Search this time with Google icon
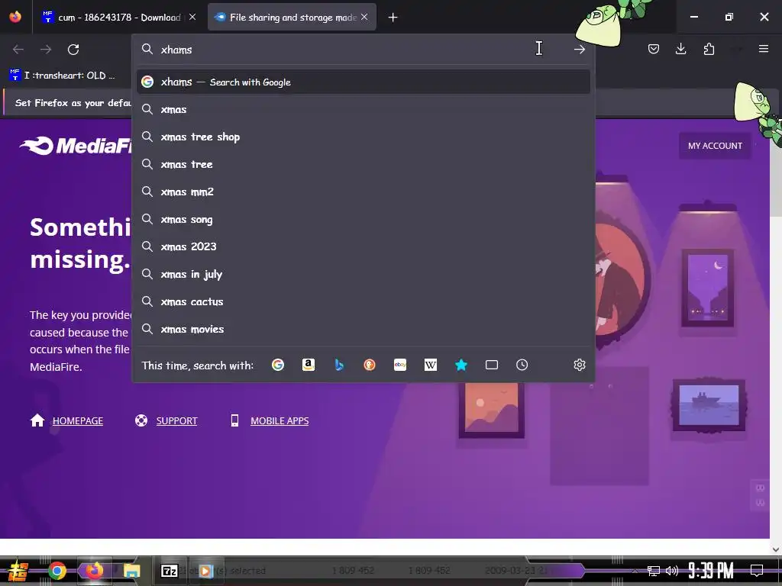The image size is (782, 586). click(278, 365)
